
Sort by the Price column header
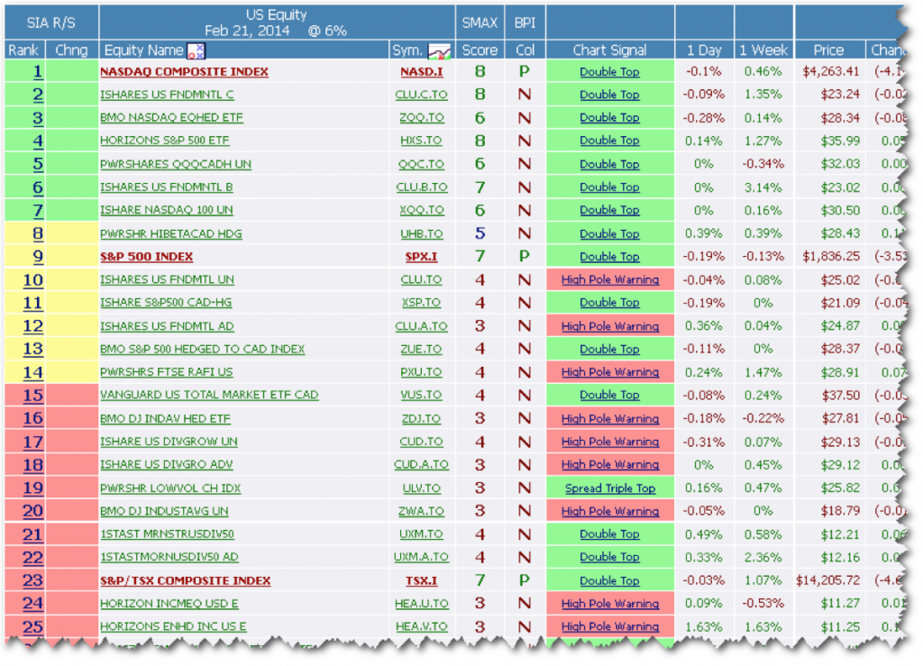point(828,50)
